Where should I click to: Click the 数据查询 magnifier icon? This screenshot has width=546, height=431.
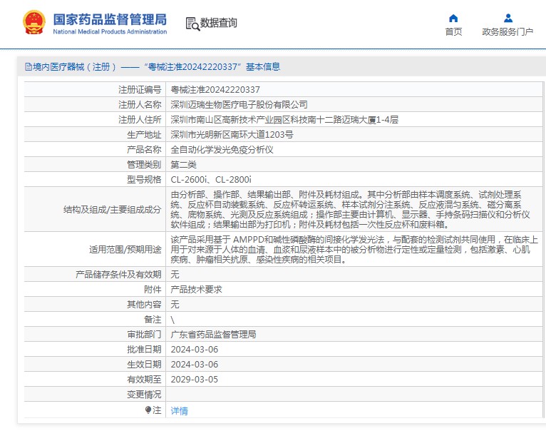coord(192,24)
